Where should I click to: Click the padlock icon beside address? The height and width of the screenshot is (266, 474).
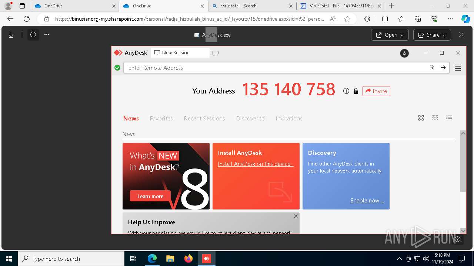click(356, 91)
